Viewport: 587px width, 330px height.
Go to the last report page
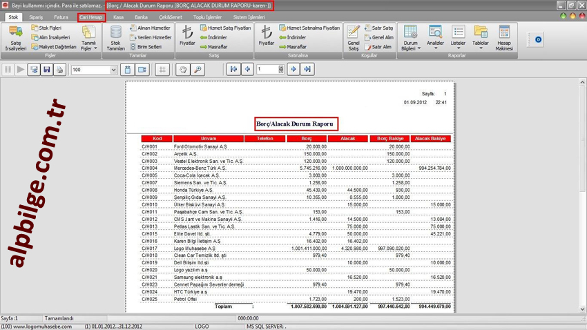coord(307,70)
